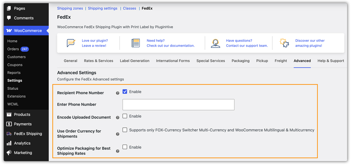The image size is (351, 165).
Task: Click help icon for Optimize Packaging
Action: point(118,151)
